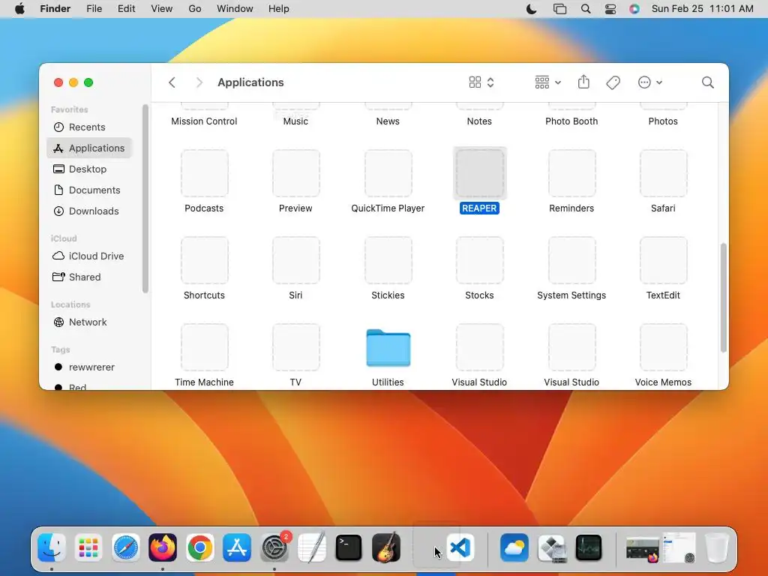Image resolution: width=768 pixels, height=576 pixels.
Task: Open Shared in the sidebar
Action: click(90, 277)
